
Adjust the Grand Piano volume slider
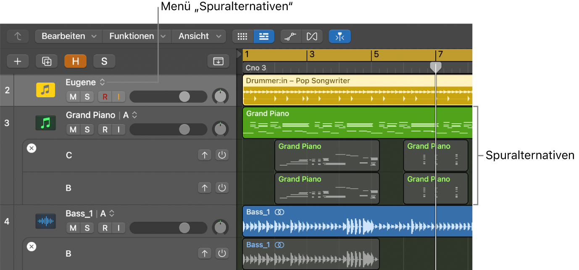(x=184, y=129)
